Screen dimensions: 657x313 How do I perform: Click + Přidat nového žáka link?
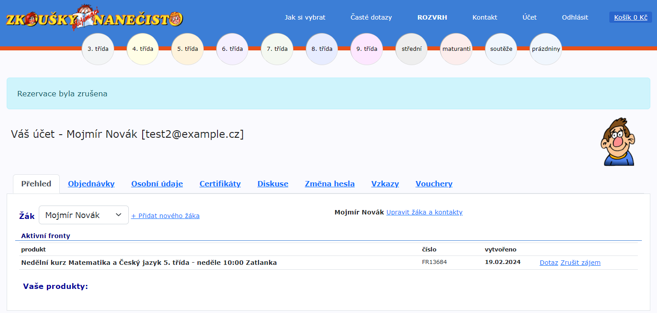point(165,216)
